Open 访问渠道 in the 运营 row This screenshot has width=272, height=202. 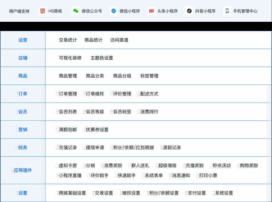(119, 40)
